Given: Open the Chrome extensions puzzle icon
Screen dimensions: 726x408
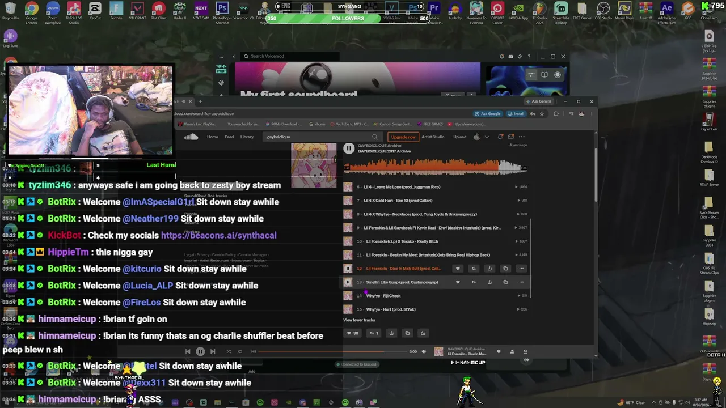Looking at the screenshot, I should (x=556, y=114).
